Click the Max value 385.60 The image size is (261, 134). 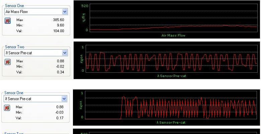click(58, 20)
